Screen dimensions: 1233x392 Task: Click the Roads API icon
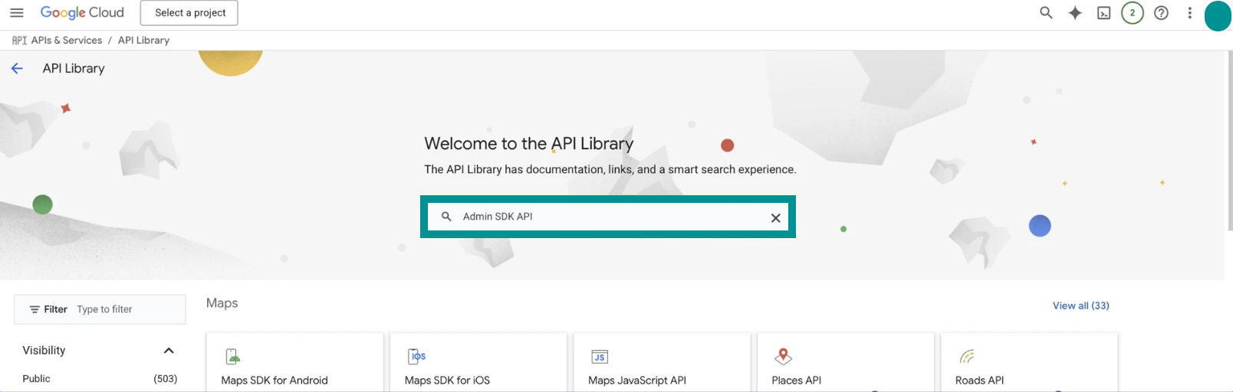[967, 357]
